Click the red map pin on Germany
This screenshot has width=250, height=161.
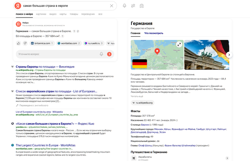coord(157,51)
